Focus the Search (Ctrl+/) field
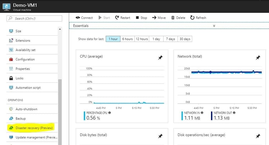The width and height of the screenshot is (269, 145). tap(34, 18)
